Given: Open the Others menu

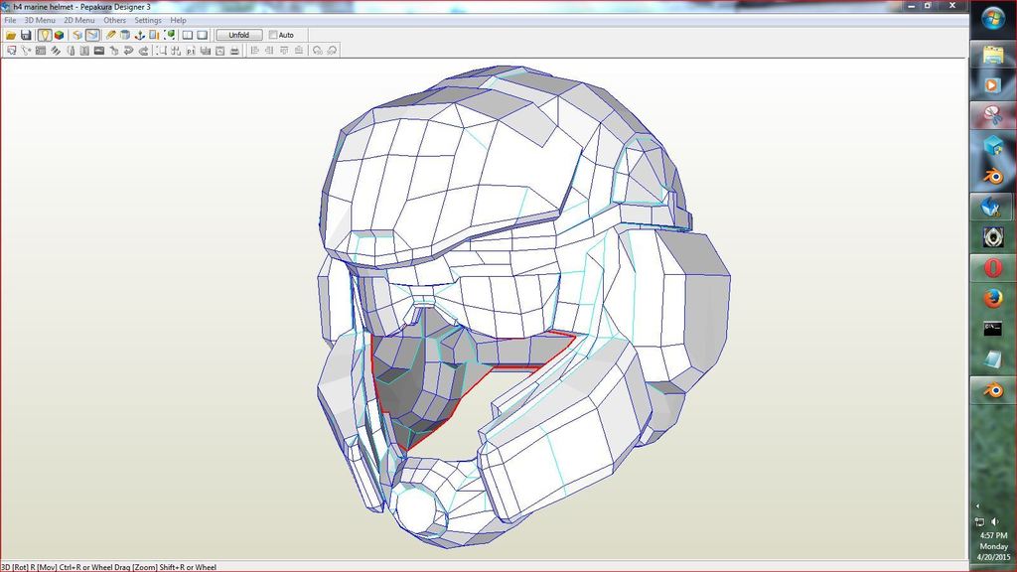Looking at the screenshot, I should (x=115, y=20).
